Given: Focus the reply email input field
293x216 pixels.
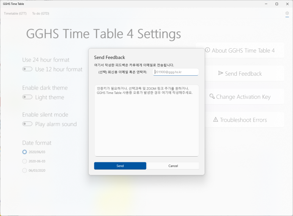Looking at the screenshot, I should 175,72.
